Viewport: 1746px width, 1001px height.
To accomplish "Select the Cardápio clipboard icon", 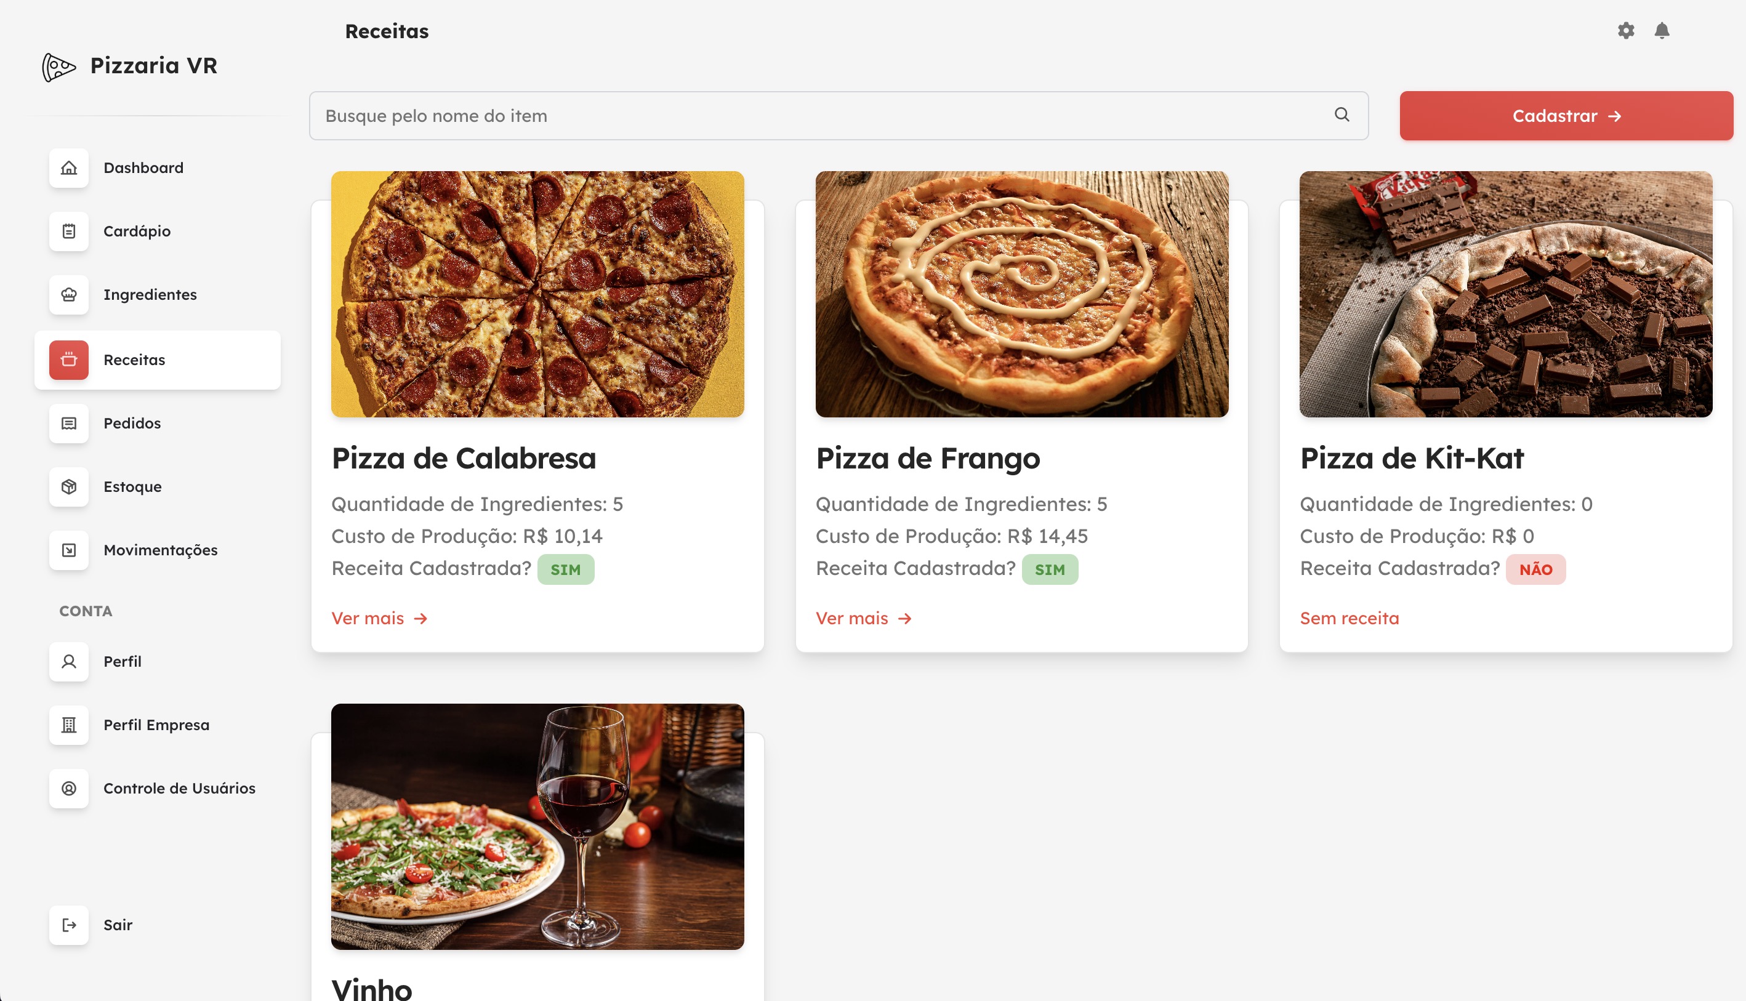I will pyautogui.click(x=69, y=231).
